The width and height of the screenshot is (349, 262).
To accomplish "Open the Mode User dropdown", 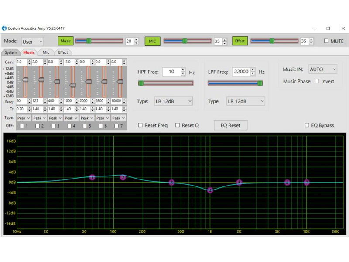I will point(32,41).
